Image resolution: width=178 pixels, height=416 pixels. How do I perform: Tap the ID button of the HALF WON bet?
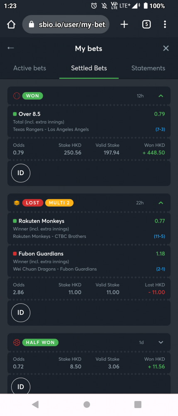pos(21,386)
